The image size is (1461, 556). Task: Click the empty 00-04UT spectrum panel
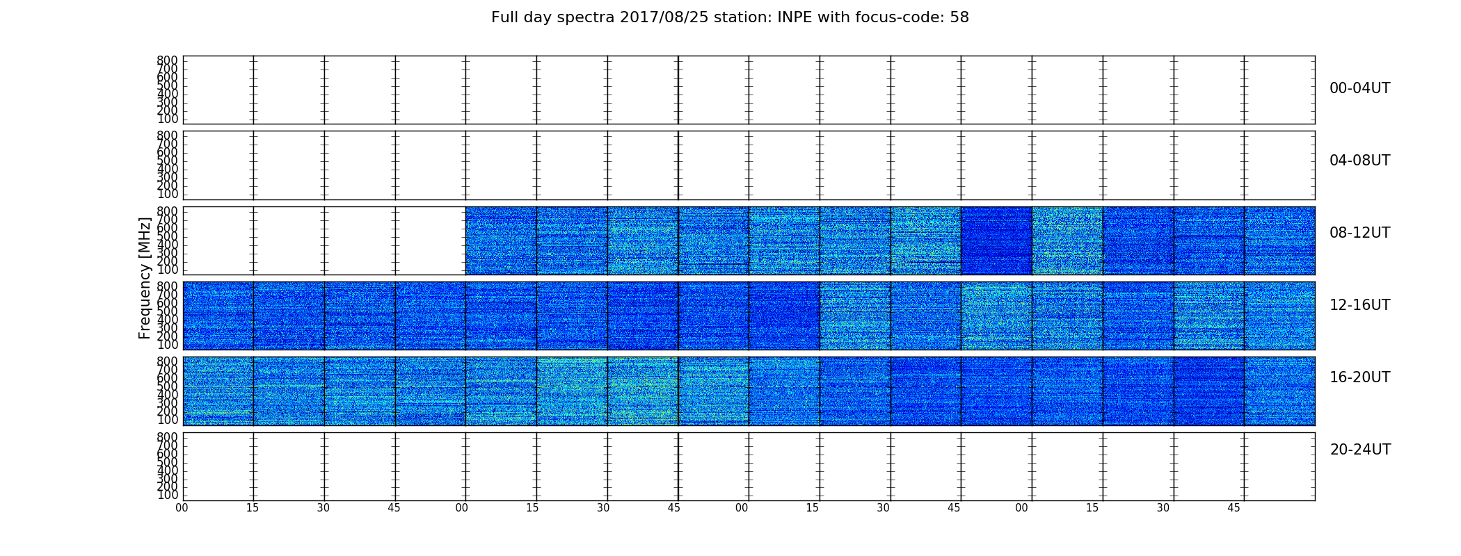[749, 90]
